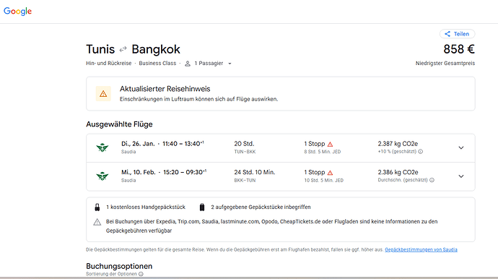The height and width of the screenshot is (279, 498).
Task: Open the 1 Passagier dropdown
Action: (x=209, y=64)
